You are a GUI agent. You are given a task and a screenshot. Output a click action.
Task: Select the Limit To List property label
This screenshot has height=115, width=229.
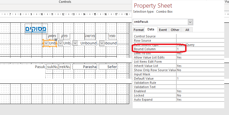point(143,53)
